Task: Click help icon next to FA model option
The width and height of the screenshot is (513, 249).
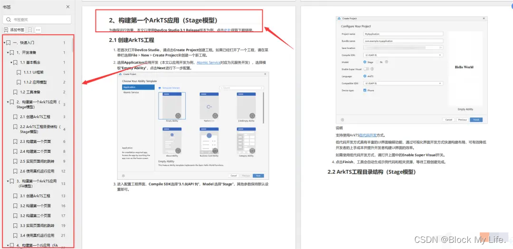Action: point(387,62)
